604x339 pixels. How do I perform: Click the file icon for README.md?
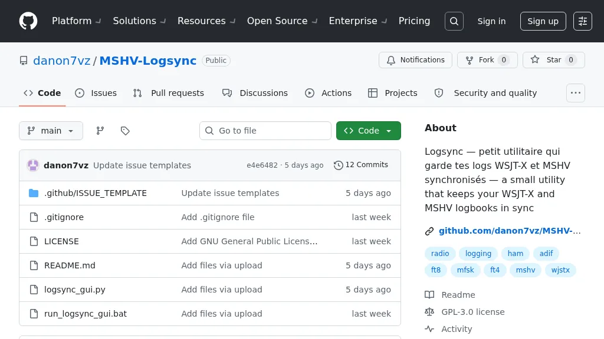pos(34,265)
